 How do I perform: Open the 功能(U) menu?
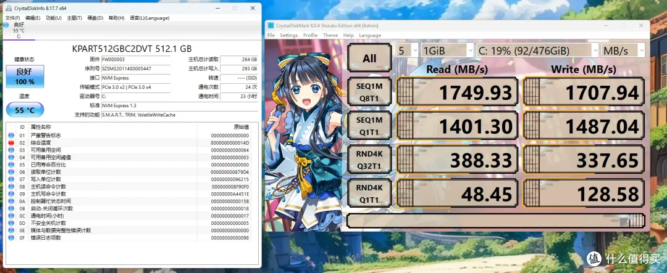(x=54, y=18)
